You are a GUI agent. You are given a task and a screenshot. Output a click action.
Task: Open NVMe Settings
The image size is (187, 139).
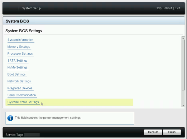(17, 67)
